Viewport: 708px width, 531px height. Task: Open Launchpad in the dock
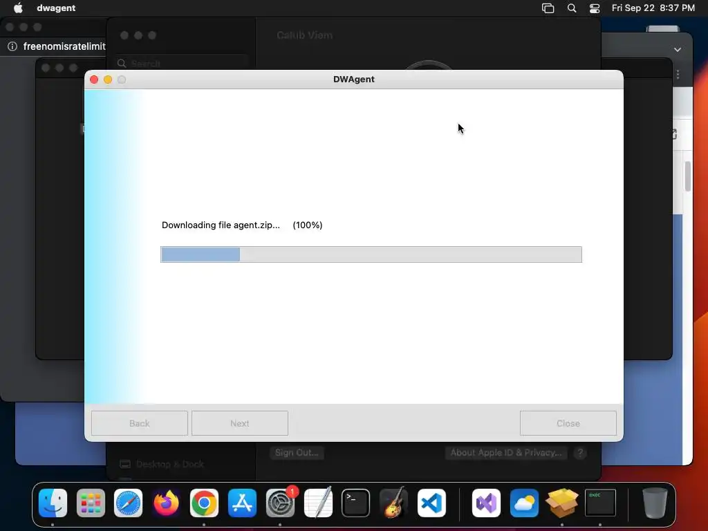[x=91, y=503]
